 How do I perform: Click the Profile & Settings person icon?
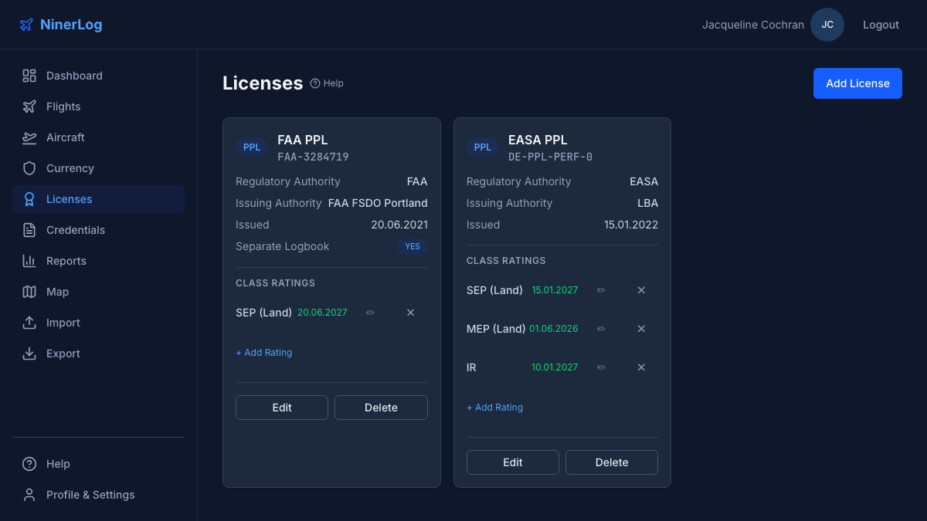coord(29,495)
